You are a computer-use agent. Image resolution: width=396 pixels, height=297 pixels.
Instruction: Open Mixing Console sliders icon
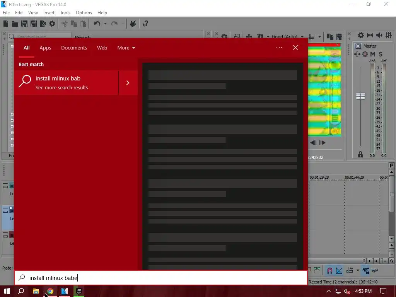pyautogui.click(x=389, y=35)
